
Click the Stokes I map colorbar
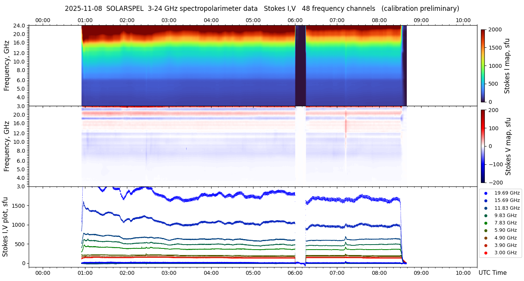tap(483, 66)
